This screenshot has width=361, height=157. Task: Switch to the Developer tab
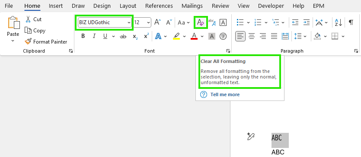tap(271, 6)
